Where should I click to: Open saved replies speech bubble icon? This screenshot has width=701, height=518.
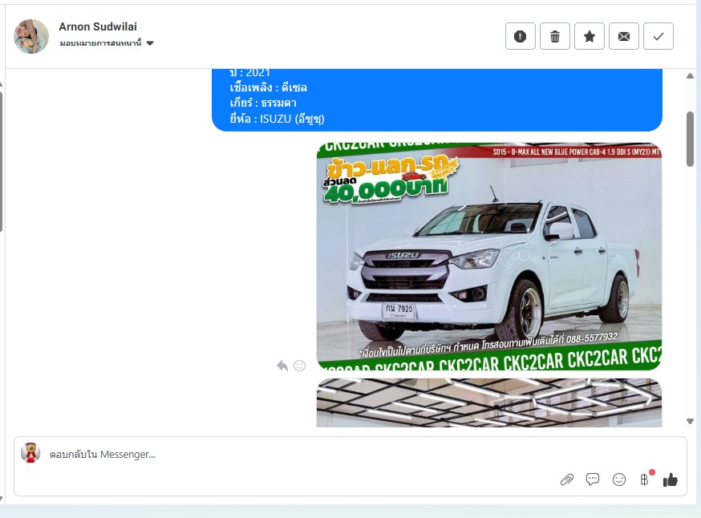pos(593,480)
